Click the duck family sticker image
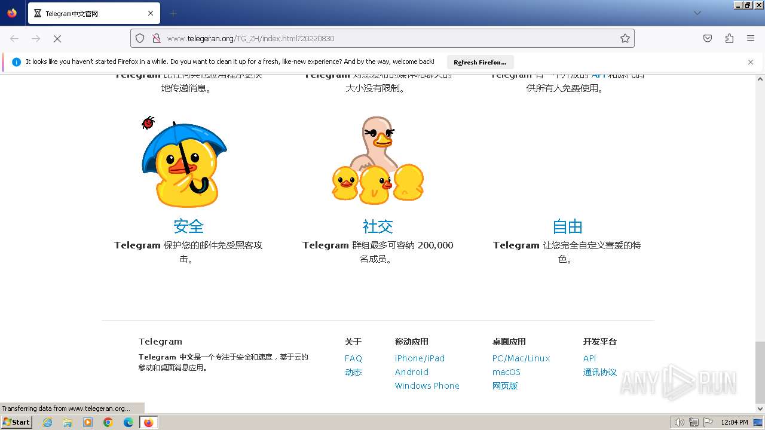Screen dimensions: 765x430 (378, 160)
